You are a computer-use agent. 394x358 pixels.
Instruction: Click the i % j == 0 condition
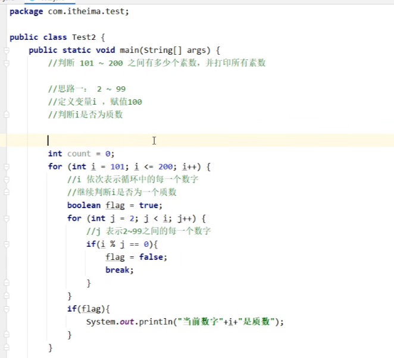(125, 244)
